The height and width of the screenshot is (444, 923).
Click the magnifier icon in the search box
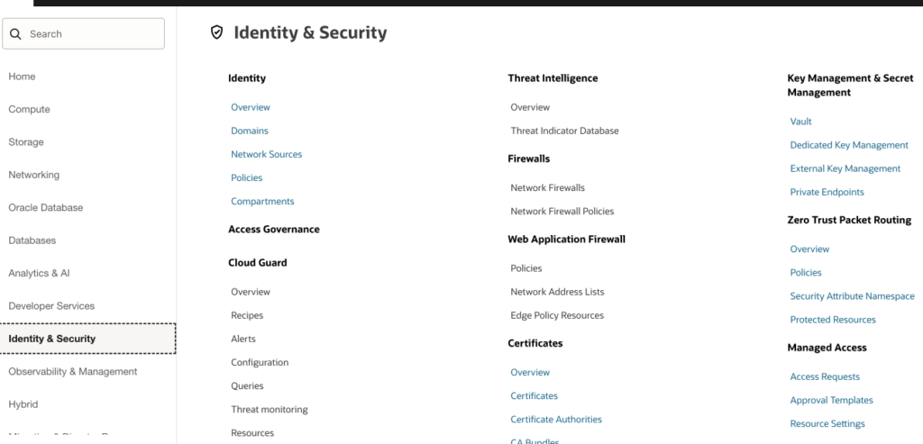15,34
